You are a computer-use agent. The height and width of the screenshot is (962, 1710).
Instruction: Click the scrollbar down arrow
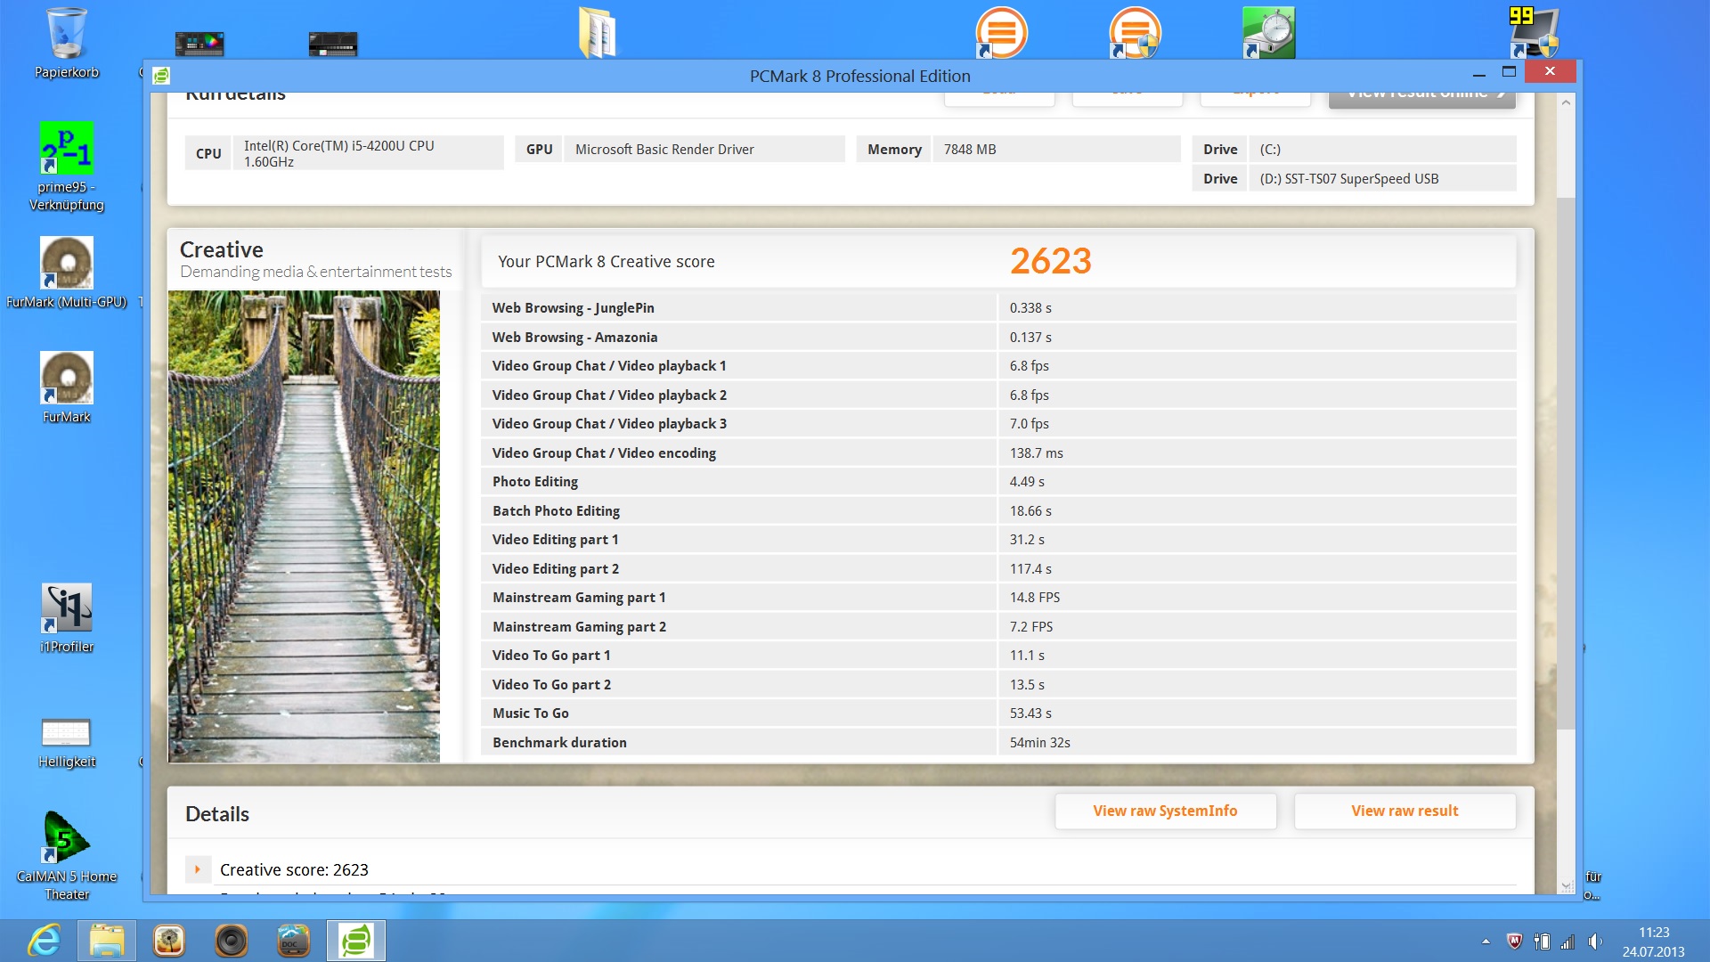[1566, 886]
